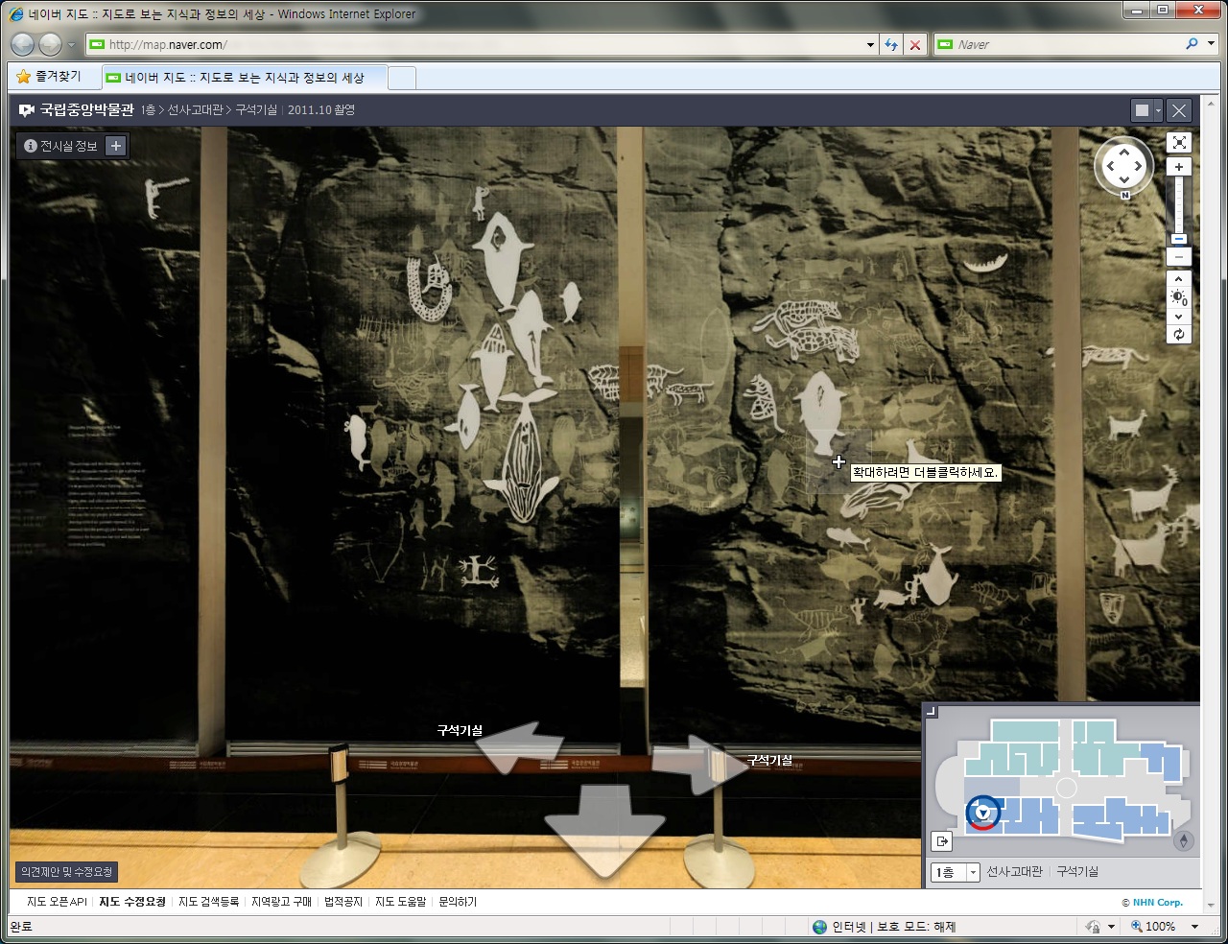Open the recent pages dropdown arrow

71,45
